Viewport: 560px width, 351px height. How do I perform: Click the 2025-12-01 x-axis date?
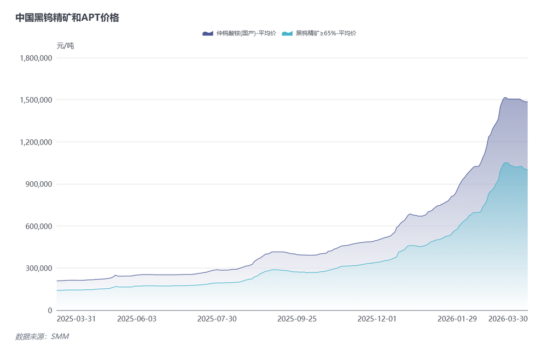[377, 319]
